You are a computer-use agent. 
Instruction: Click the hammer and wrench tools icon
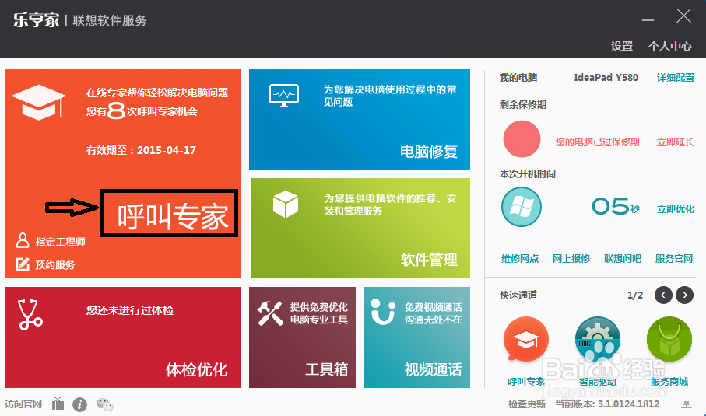269,313
